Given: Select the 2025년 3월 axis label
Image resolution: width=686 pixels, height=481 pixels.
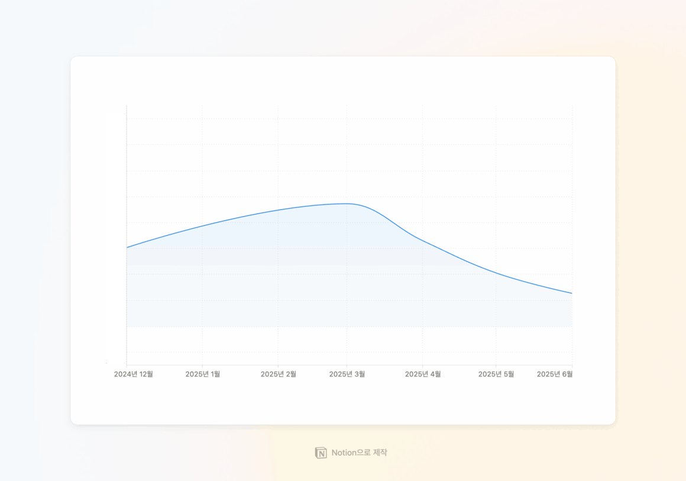Looking at the screenshot, I should 347,374.
